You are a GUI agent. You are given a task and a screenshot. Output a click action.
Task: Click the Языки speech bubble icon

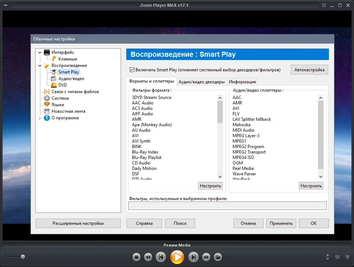[47, 105]
